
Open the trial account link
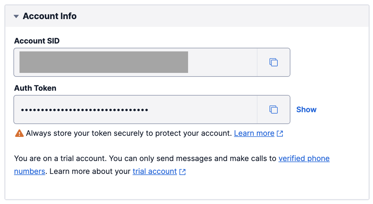(155, 171)
